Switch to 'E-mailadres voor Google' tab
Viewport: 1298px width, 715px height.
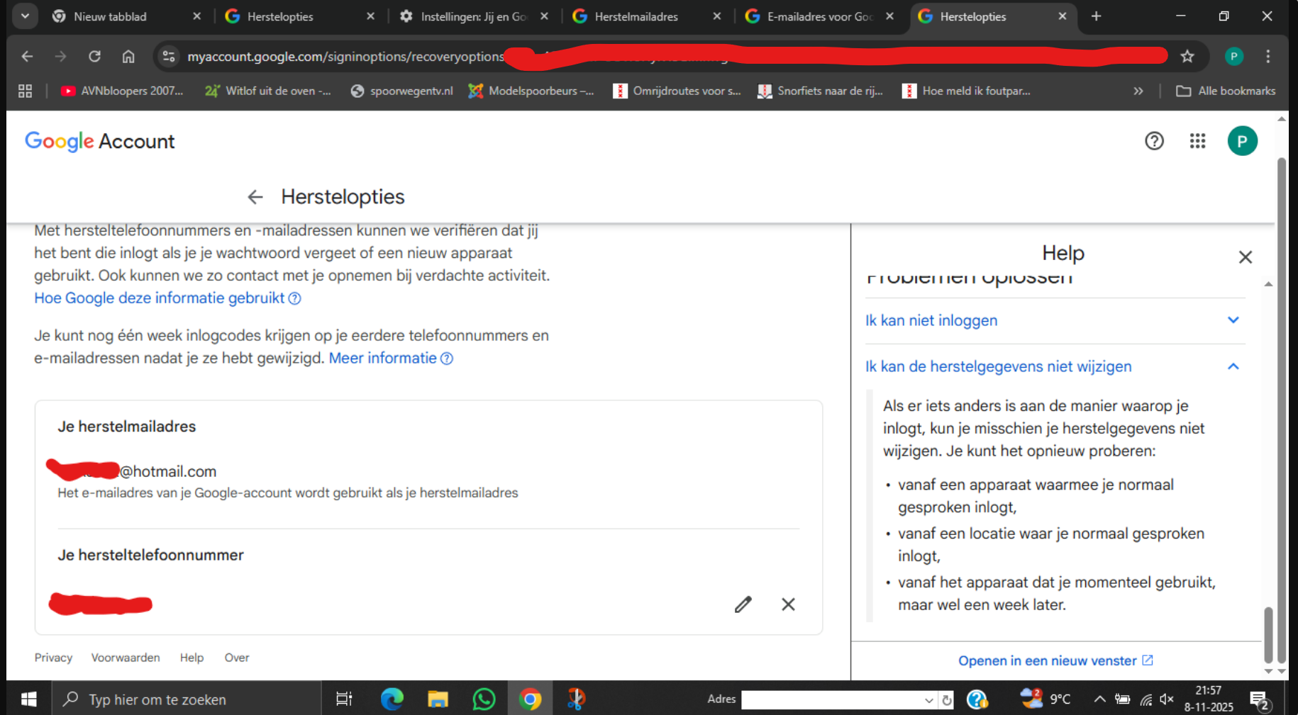click(820, 16)
